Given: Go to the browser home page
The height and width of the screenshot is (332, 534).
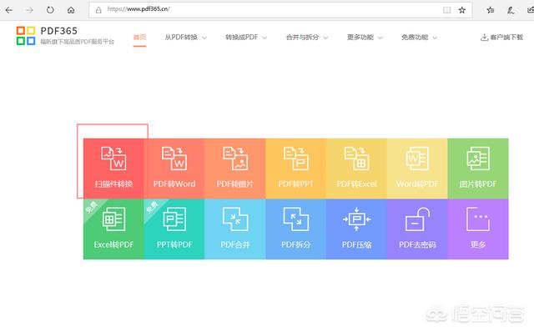Looking at the screenshot, I should click(x=71, y=10).
